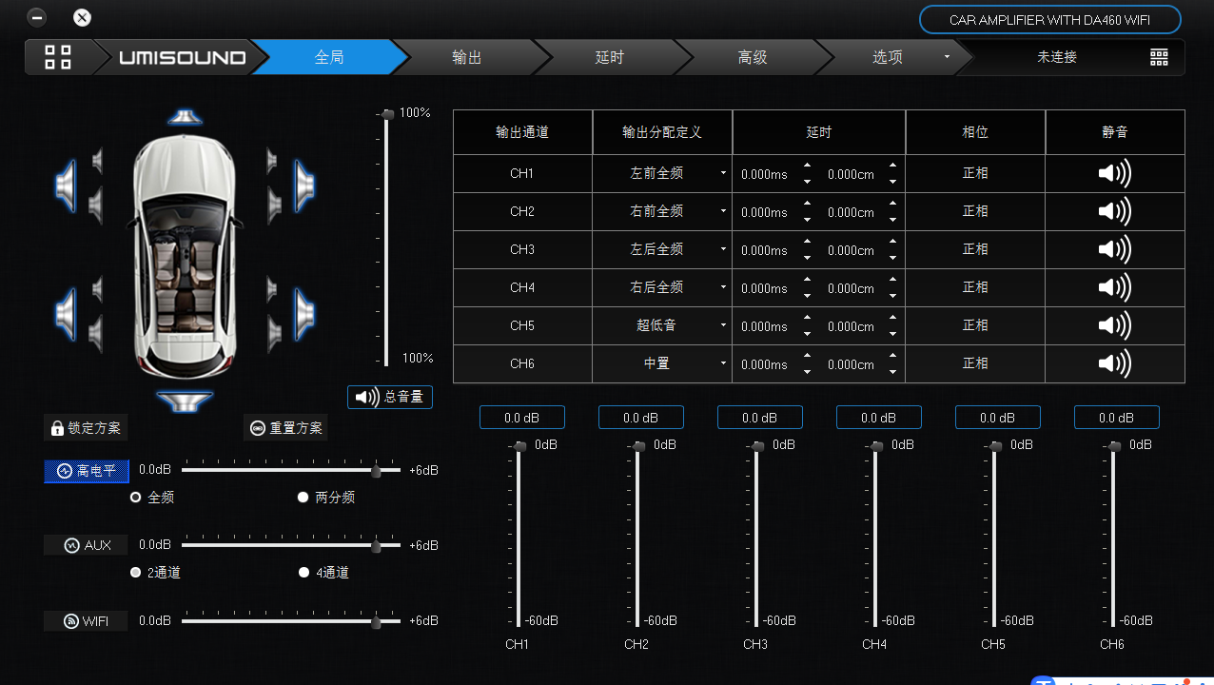Screen dimensions: 1214x685
Task: Toggle CH3 phase 正相
Action: tap(975, 249)
